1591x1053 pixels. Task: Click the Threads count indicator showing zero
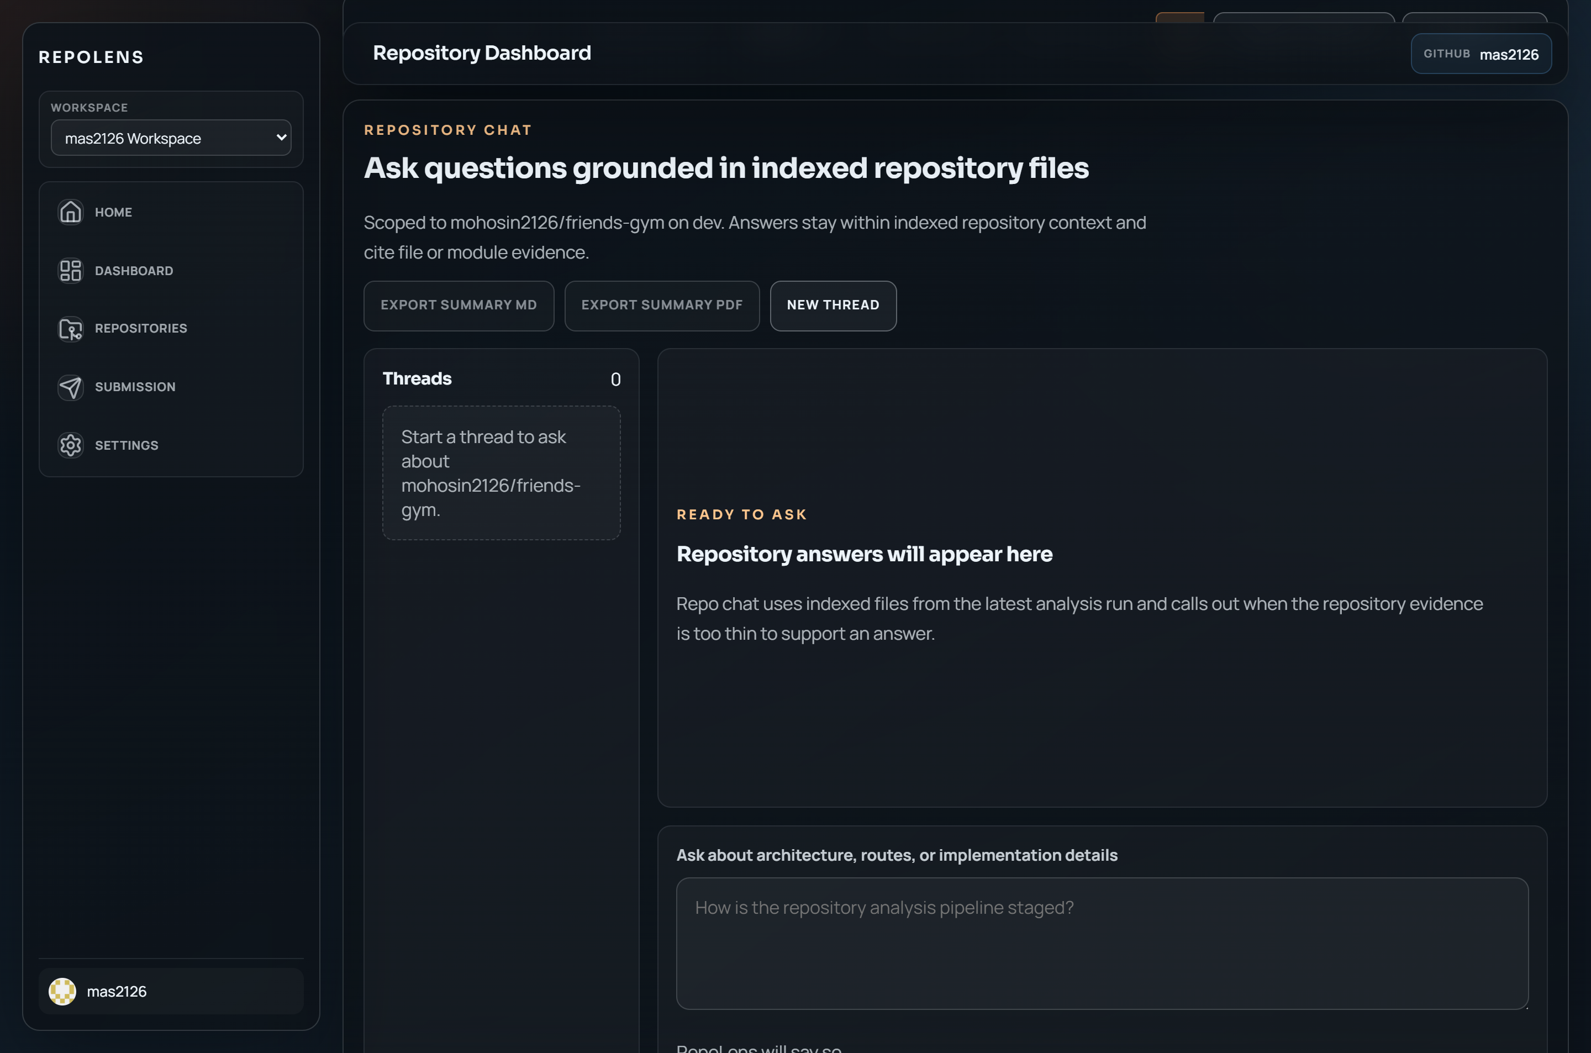(x=615, y=379)
